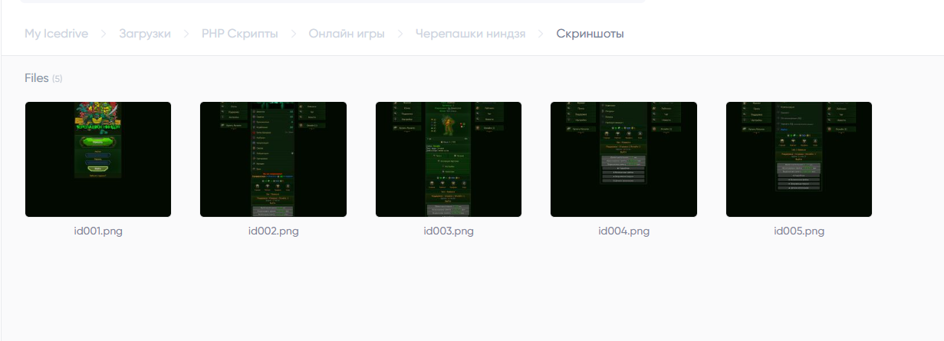Select the id004.png image thumbnail
The height and width of the screenshot is (341, 944).
(623, 159)
